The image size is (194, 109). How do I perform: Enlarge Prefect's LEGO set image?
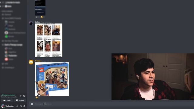52,79
